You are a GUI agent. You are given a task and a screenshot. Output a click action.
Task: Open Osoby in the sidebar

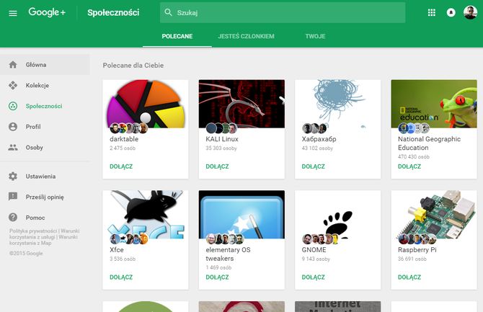[x=45, y=147]
